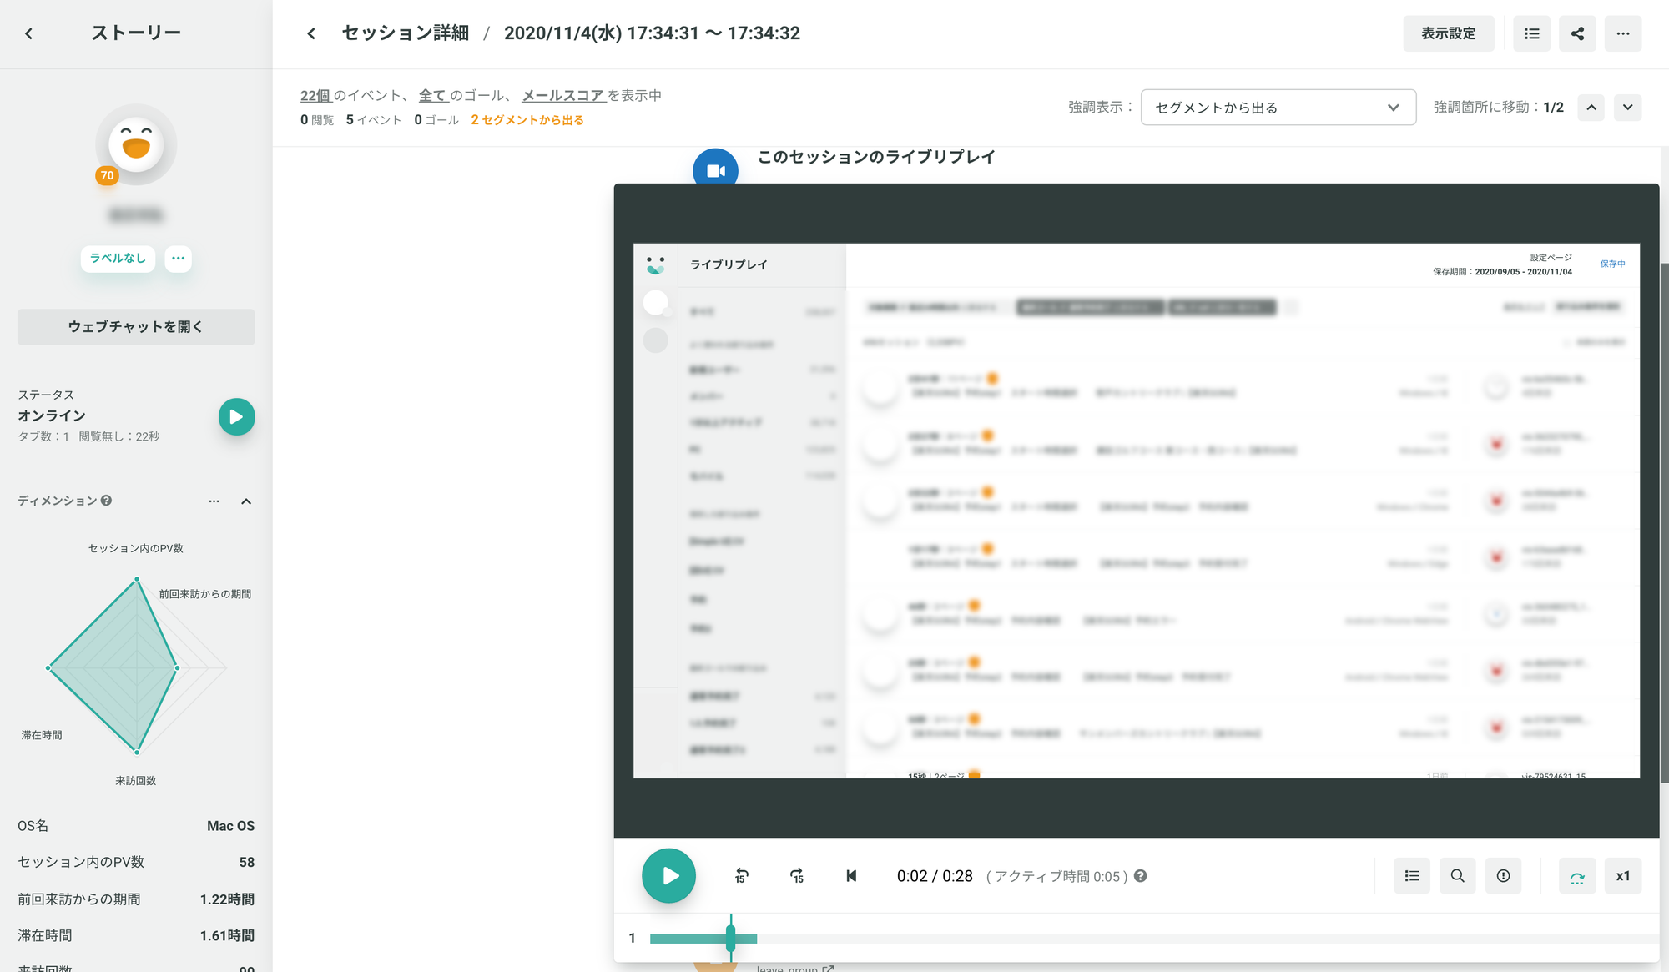Click the 22個 events link
This screenshot has width=1669, height=972.
pyautogui.click(x=315, y=96)
